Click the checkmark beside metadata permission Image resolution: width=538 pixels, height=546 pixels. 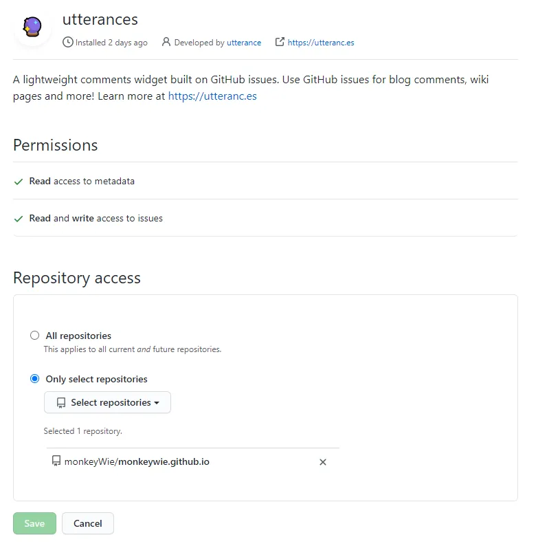(x=19, y=182)
